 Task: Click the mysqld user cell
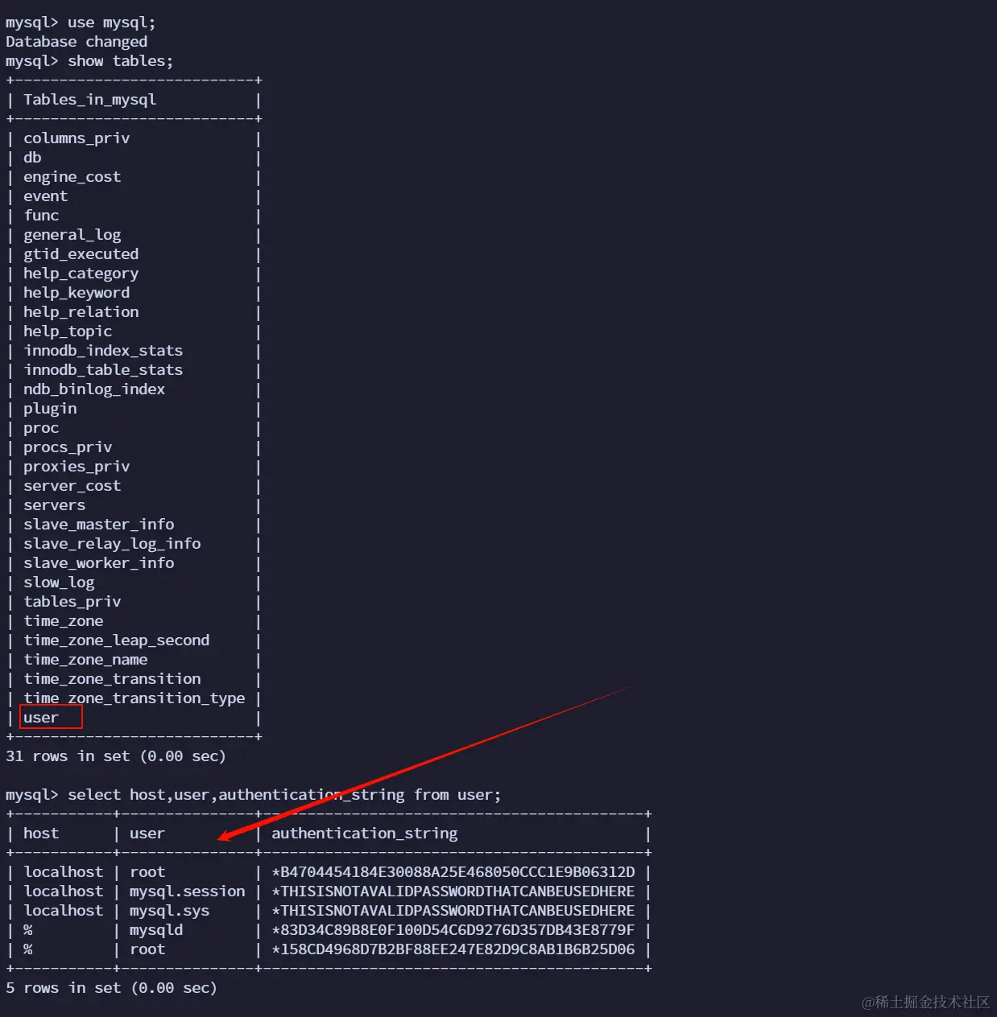pyautogui.click(x=156, y=930)
